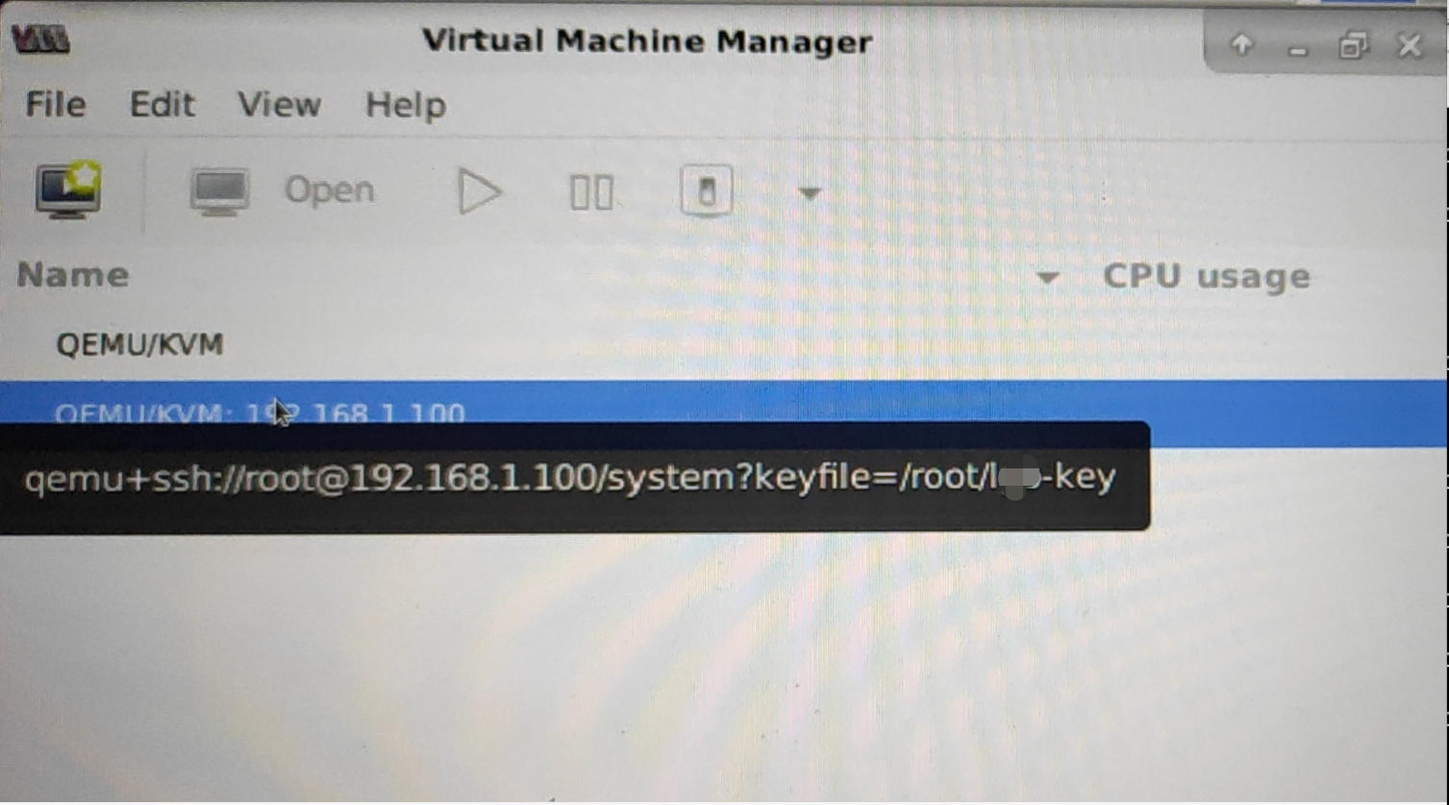Open the File menu
The image size is (1449, 805).
(x=55, y=104)
